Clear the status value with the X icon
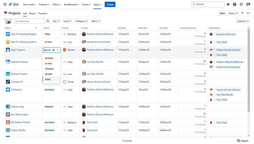The width and height of the screenshot is (254, 144). (53, 50)
